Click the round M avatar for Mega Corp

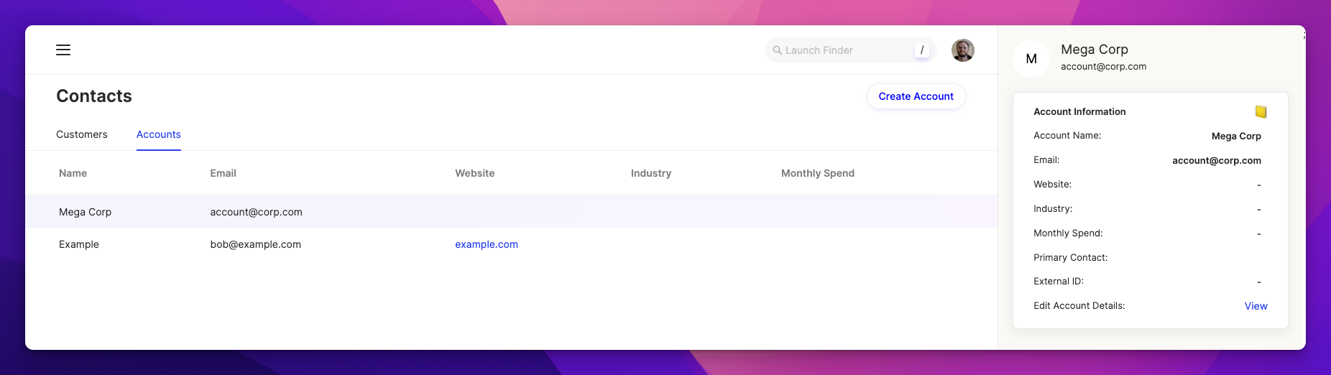1031,59
